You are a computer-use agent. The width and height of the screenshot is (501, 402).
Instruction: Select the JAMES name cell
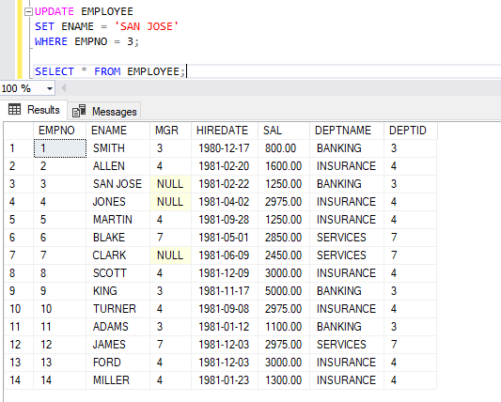point(117,345)
